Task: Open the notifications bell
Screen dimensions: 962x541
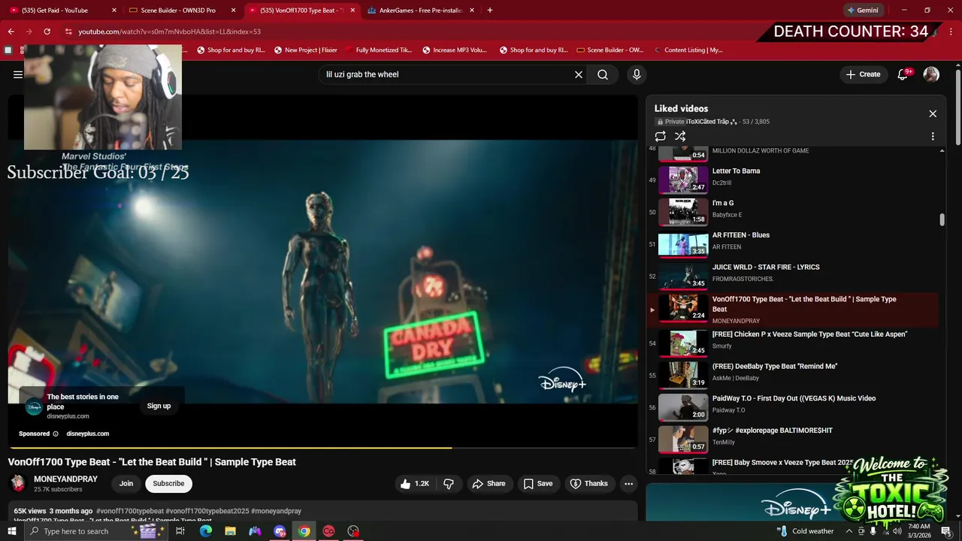Action: (x=904, y=74)
